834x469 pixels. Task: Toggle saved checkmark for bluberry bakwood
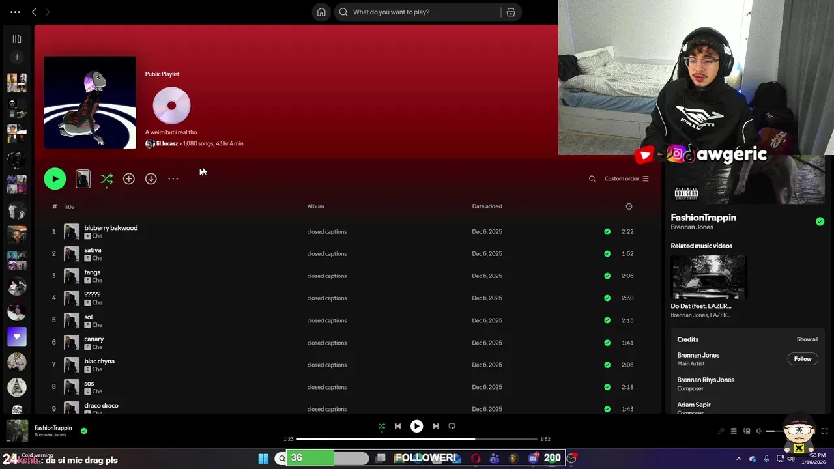pyautogui.click(x=607, y=231)
